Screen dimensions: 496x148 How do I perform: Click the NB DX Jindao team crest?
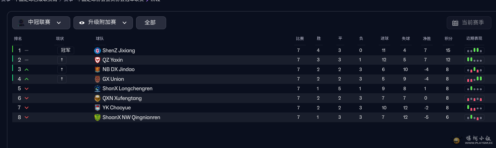point(98,69)
